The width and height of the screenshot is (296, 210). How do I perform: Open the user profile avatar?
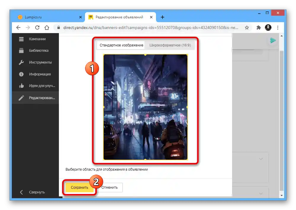click(268, 28)
